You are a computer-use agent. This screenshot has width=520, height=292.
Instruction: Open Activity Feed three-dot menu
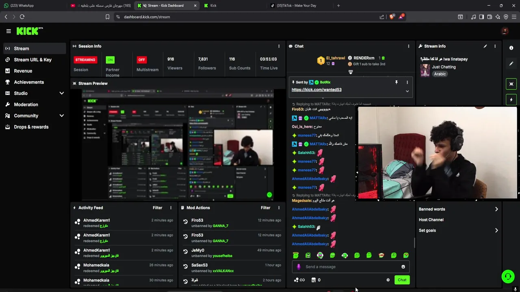coord(171,208)
